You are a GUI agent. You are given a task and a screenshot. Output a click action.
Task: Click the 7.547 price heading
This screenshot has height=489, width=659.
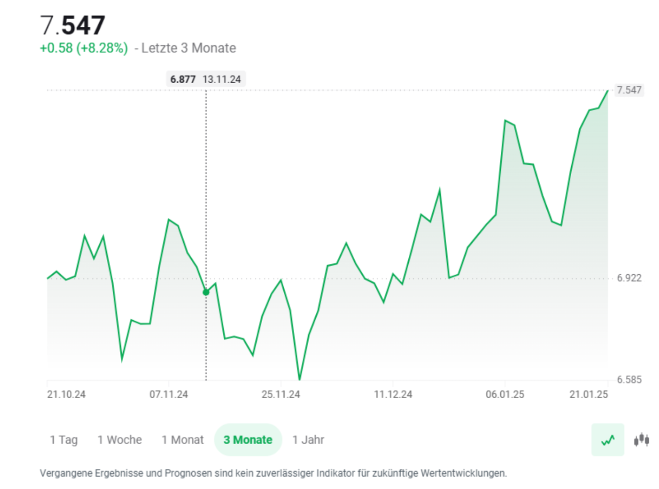pyautogui.click(x=73, y=23)
